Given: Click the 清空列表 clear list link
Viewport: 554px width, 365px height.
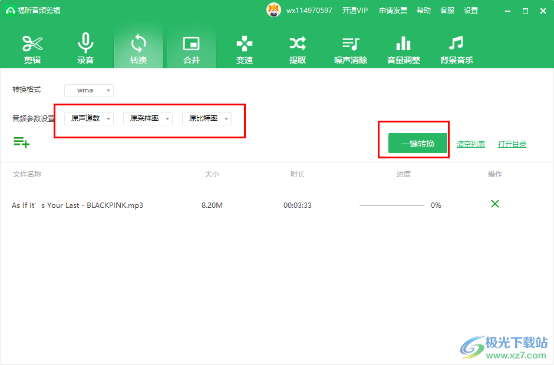Looking at the screenshot, I should [471, 144].
